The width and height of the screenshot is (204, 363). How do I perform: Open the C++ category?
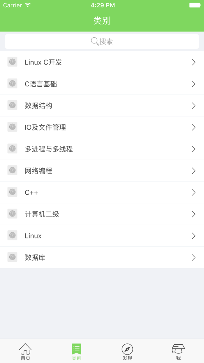click(102, 192)
